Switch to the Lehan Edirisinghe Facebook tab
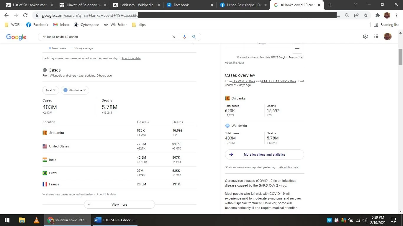Image resolution: width=403 pixels, height=226 pixels. 243,5
